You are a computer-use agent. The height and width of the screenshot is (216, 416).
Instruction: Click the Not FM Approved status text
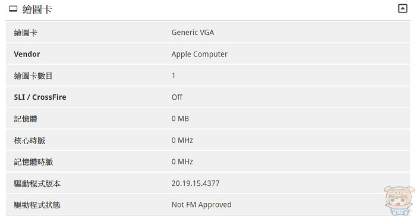point(201,205)
